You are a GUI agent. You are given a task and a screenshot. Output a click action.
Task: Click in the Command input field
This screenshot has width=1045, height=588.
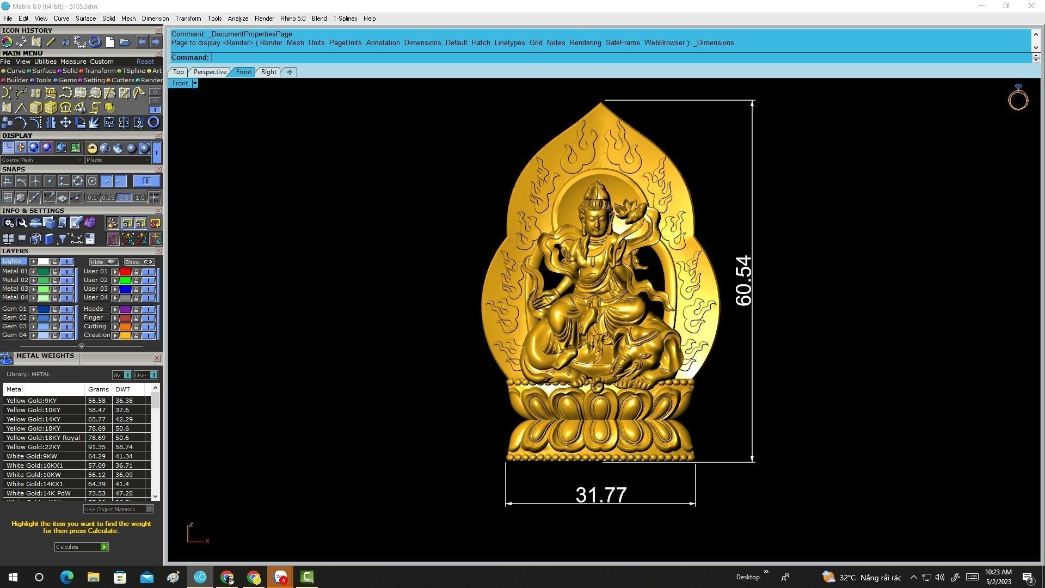click(x=620, y=57)
